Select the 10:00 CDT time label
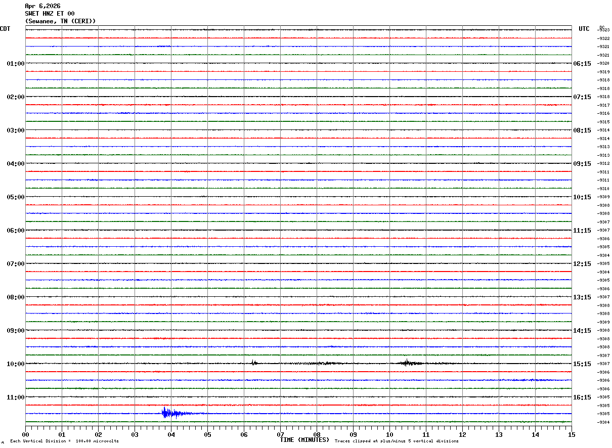612x448 pixels. coord(15,364)
